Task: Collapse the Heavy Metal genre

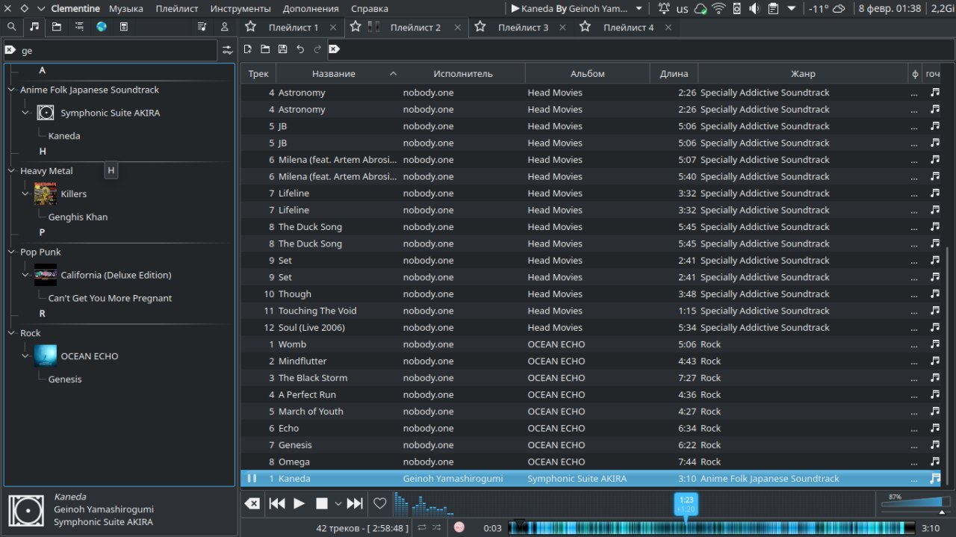Action: [11, 171]
